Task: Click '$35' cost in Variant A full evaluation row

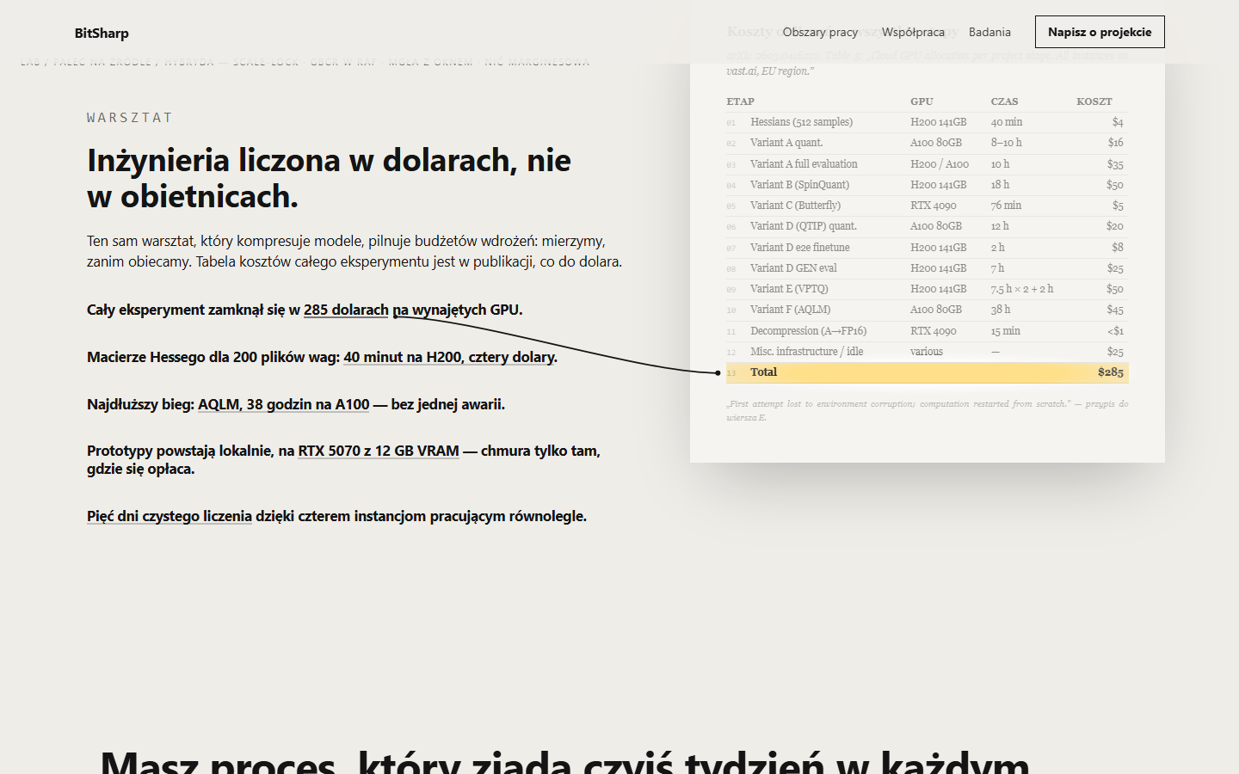Action: pyautogui.click(x=1115, y=164)
